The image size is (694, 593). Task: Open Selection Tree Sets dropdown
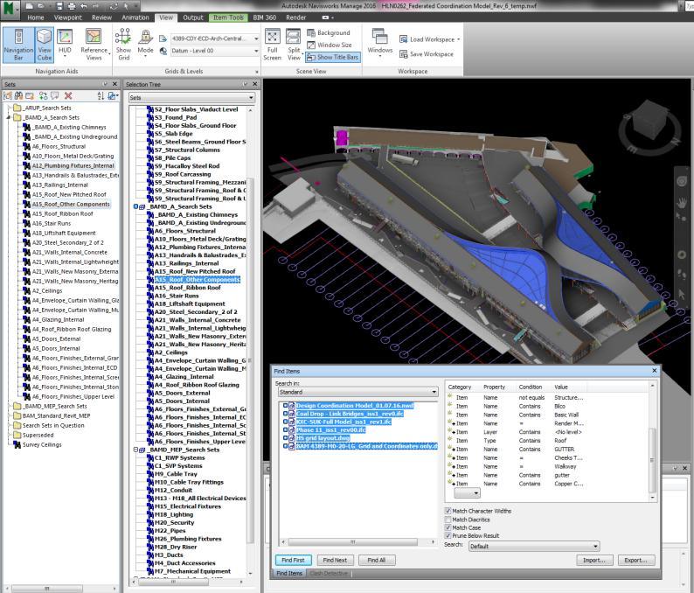[x=191, y=97]
